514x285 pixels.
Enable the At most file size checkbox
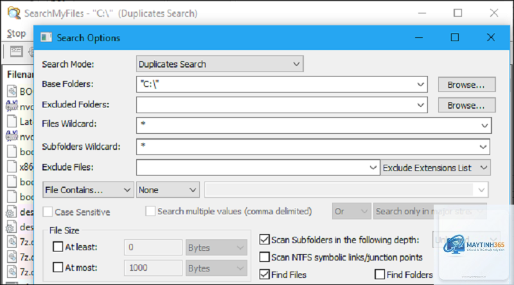pyautogui.click(x=58, y=267)
